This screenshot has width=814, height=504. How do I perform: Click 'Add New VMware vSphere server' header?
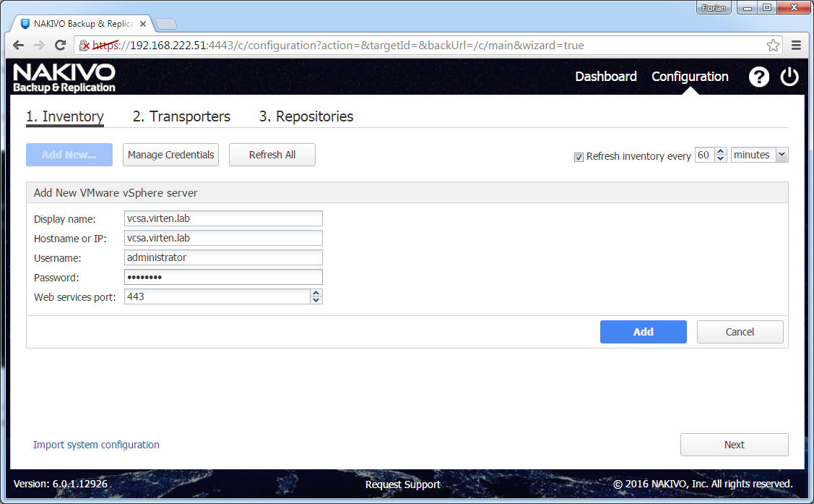[x=116, y=193]
